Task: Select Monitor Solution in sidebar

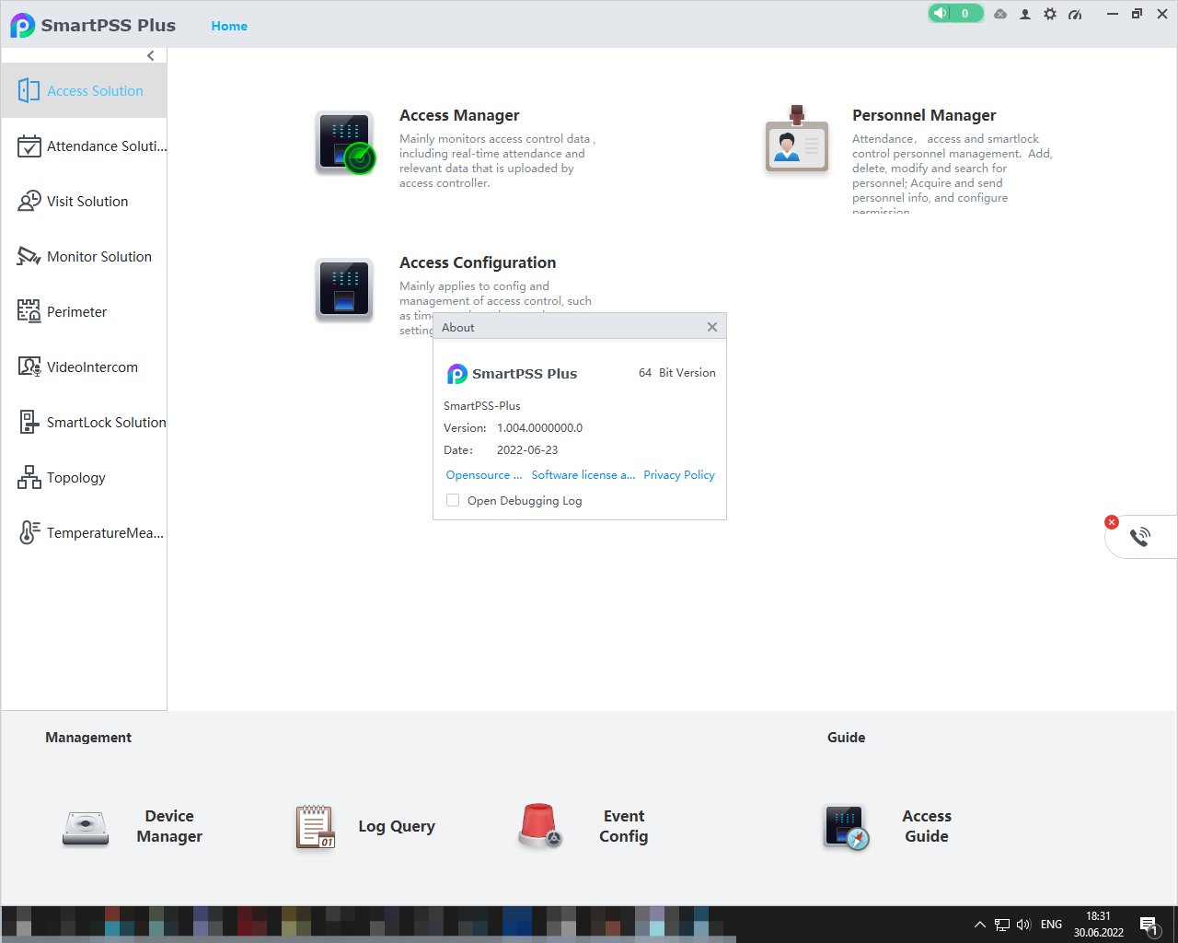Action: (84, 257)
